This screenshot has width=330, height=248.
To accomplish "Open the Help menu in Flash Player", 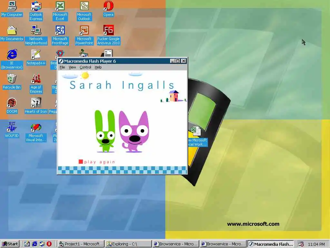I will tap(98, 67).
